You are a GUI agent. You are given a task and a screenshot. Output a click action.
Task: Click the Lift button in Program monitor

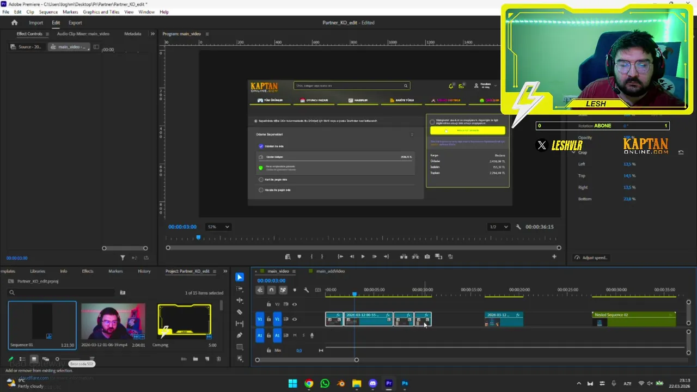[403, 256]
